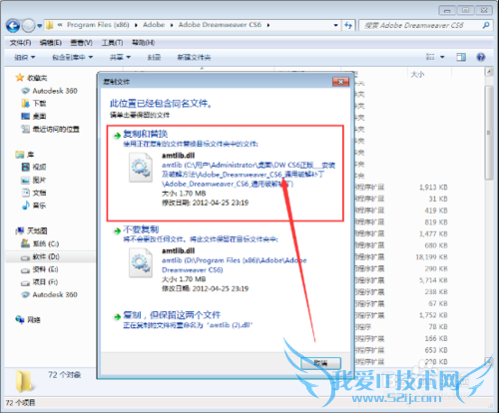The width and height of the screenshot is (499, 413).
Task: Select the 天地图 computer node in sidebar
Action: pyautogui.click(x=32, y=230)
